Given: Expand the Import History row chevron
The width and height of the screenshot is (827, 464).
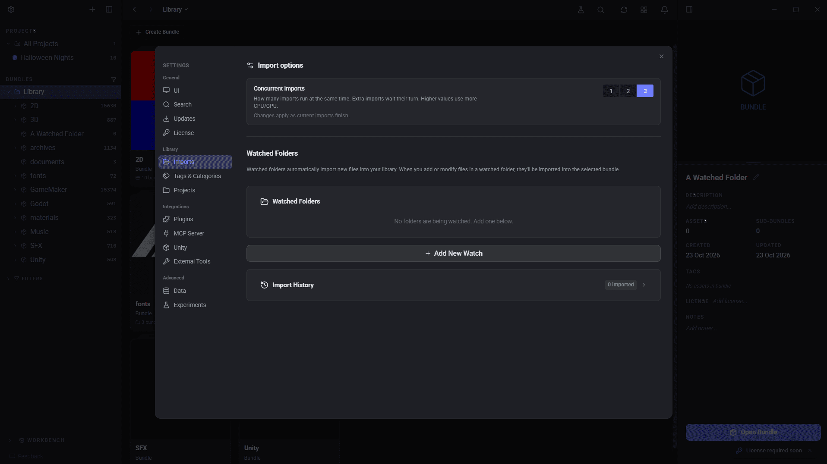Looking at the screenshot, I should (644, 285).
